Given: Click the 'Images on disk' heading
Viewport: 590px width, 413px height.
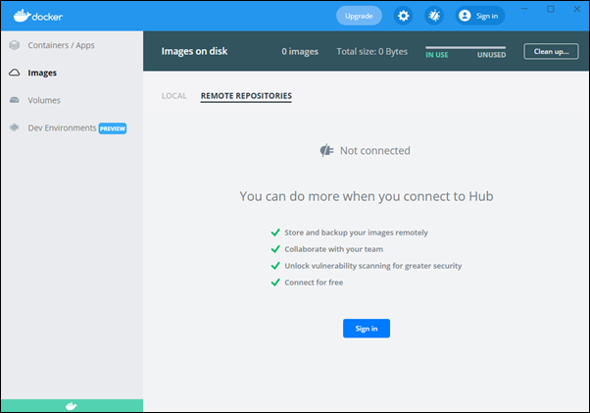Looking at the screenshot, I should click(194, 51).
